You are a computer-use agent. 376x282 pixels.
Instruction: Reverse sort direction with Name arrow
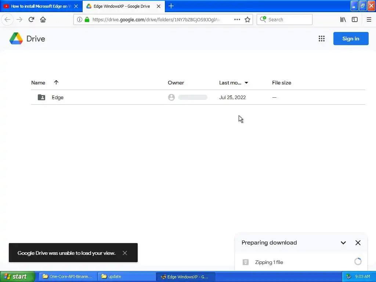click(x=56, y=82)
